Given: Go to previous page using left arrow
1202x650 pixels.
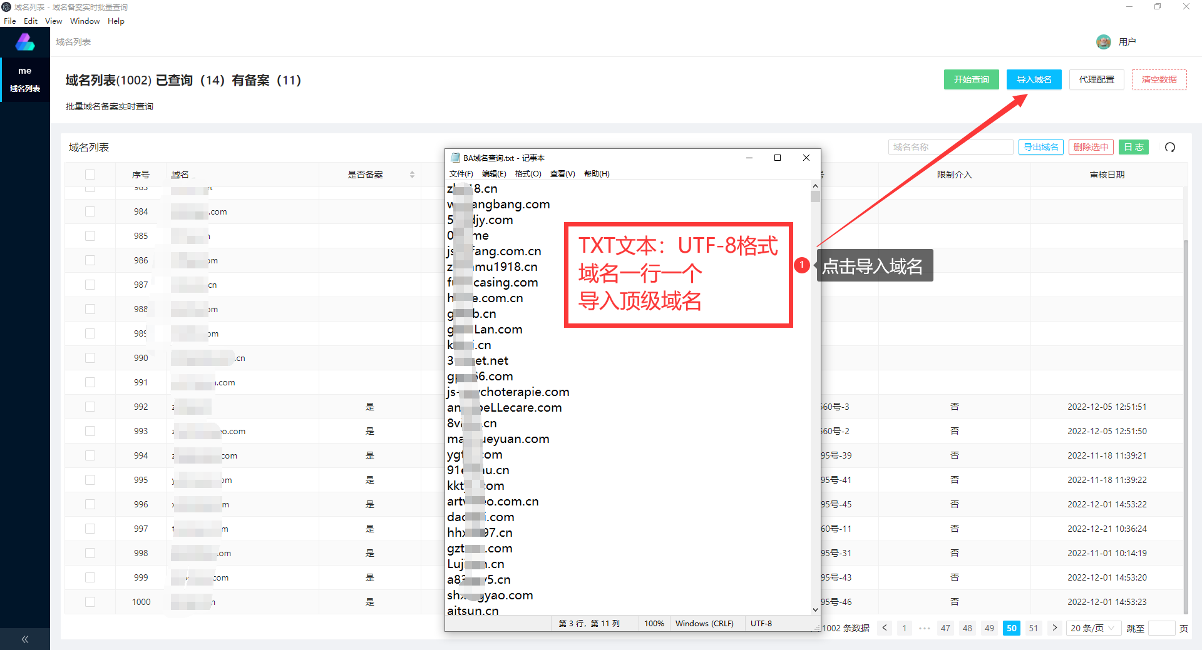Looking at the screenshot, I should (x=884, y=628).
